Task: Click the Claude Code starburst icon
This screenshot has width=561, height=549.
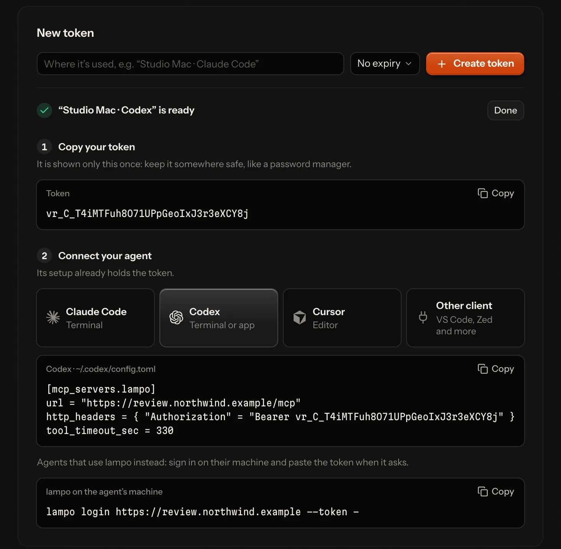Action: coord(53,318)
